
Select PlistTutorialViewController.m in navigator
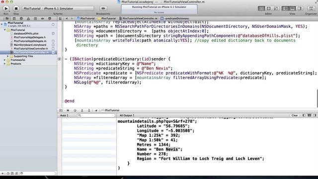(28, 52)
